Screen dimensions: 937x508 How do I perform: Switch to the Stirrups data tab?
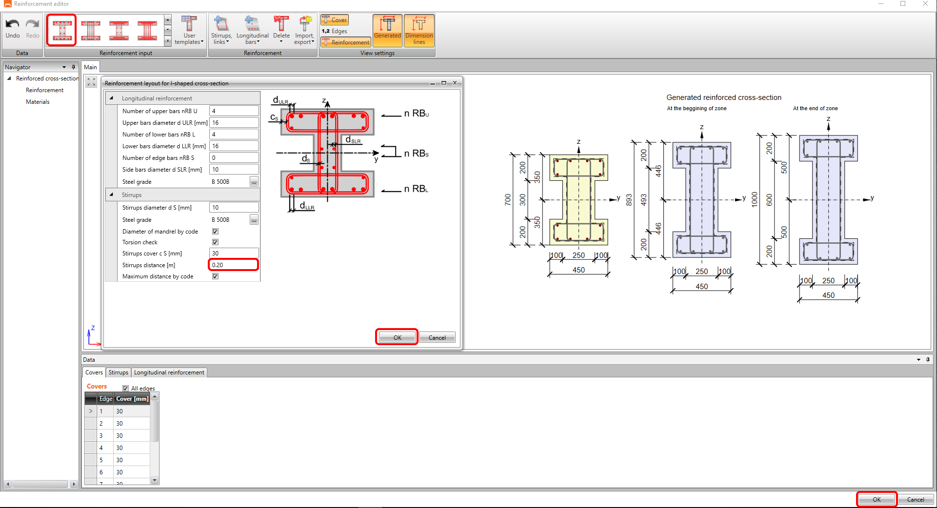click(x=118, y=372)
